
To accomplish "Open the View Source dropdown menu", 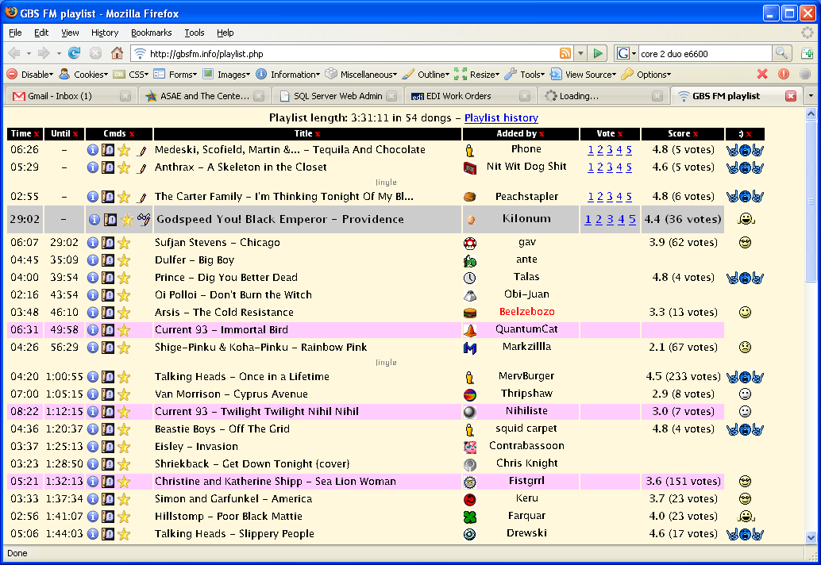I will tap(584, 75).
